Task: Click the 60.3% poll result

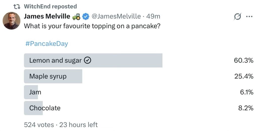Action: point(243,60)
